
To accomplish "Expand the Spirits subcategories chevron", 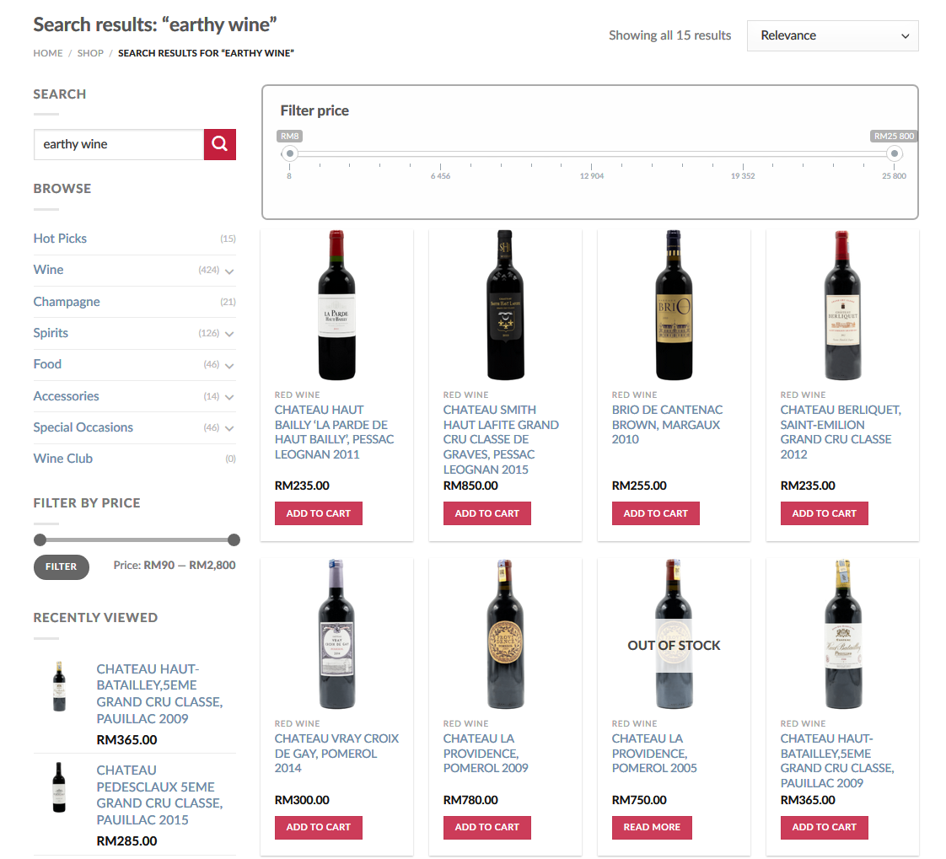I will pyautogui.click(x=229, y=334).
